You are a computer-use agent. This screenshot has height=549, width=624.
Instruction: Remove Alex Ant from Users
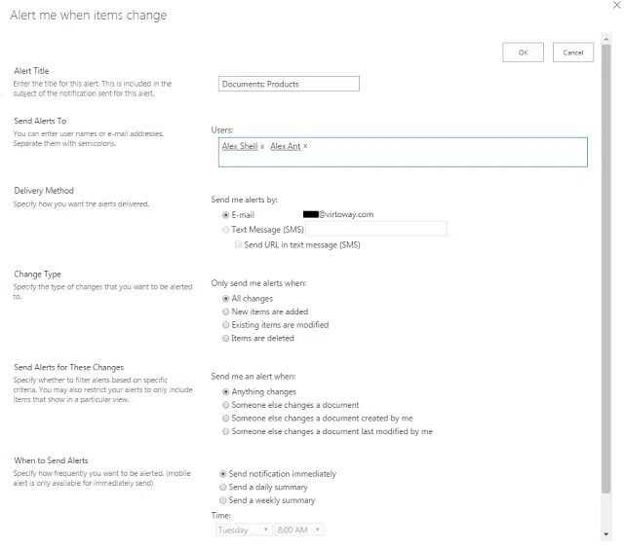pyautogui.click(x=305, y=146)
